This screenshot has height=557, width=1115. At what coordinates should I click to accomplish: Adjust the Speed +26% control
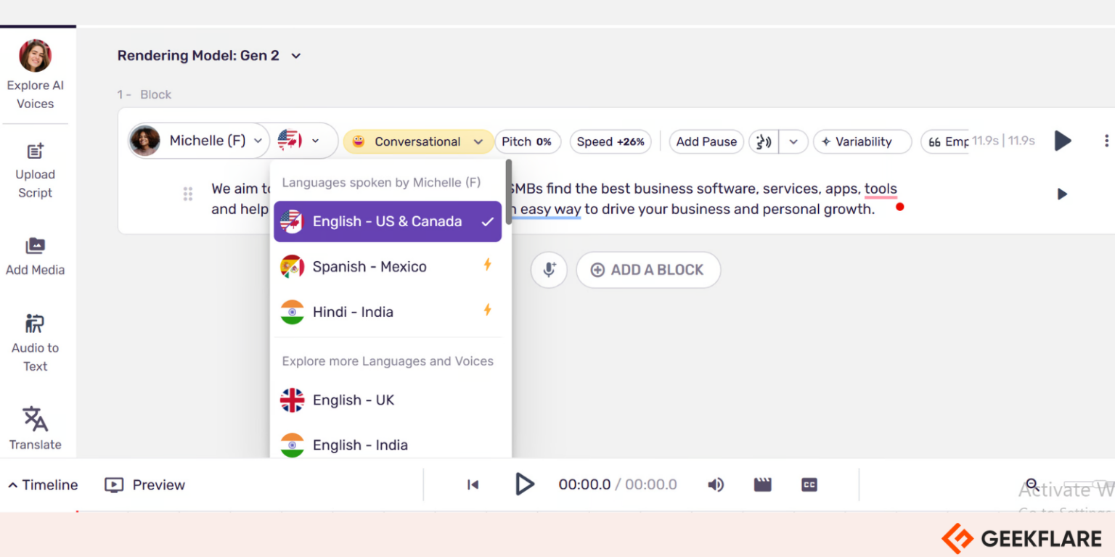[610, 141]
